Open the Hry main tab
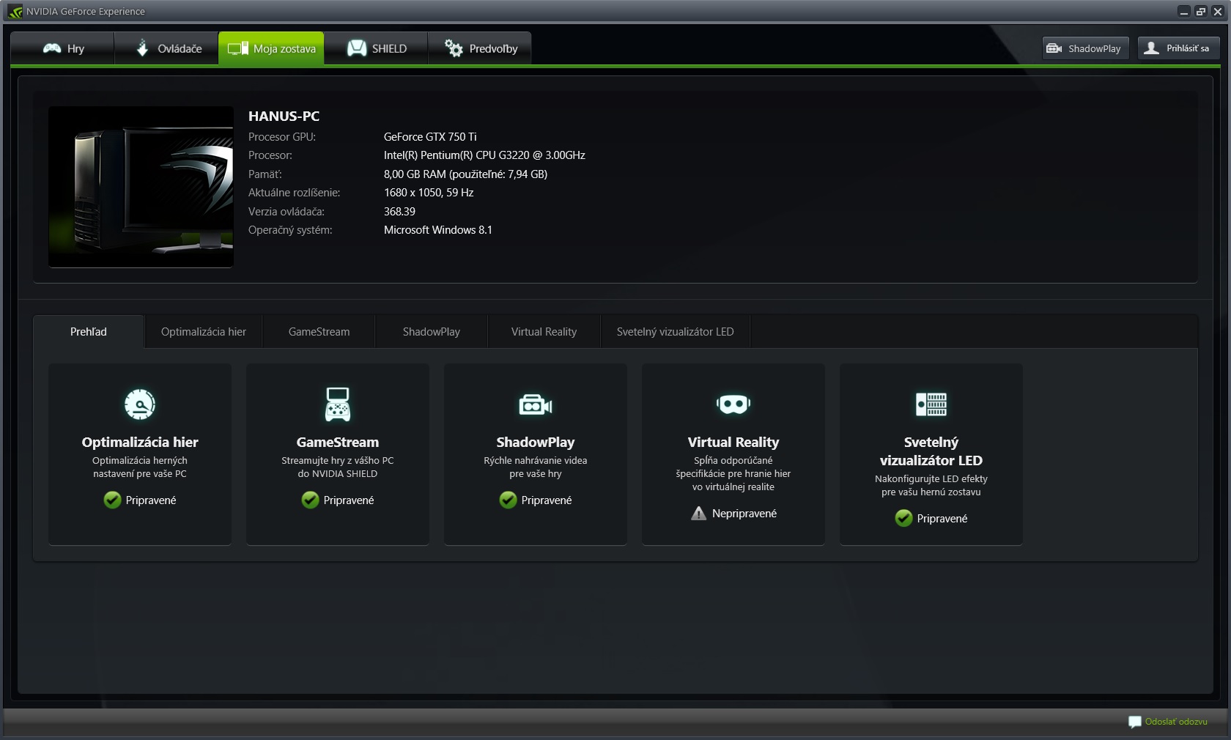Screen dimensions: 1231x740 [x=63, y=48]
